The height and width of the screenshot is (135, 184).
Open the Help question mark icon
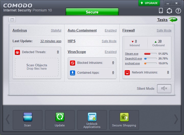(178, 11)
